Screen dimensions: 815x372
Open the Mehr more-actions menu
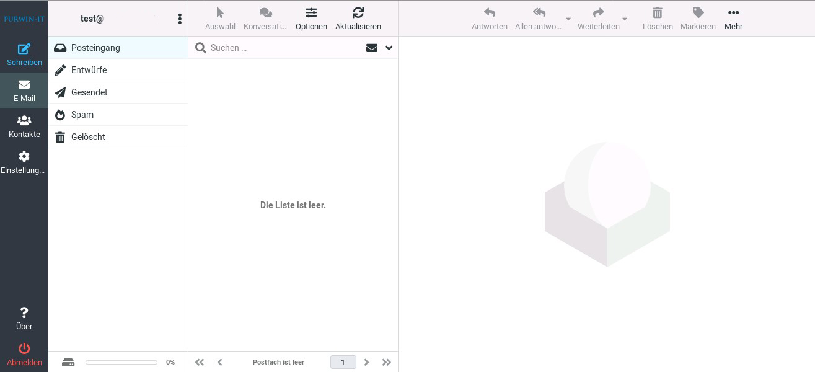(733, 19)
